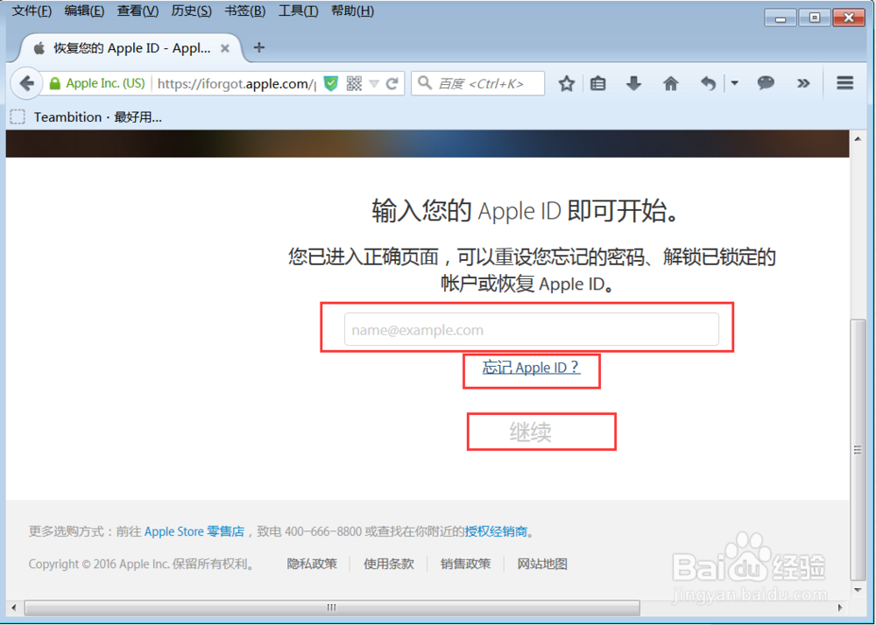Go back with the back arrow
Screen dimensions: 876x625
(26, 84)
